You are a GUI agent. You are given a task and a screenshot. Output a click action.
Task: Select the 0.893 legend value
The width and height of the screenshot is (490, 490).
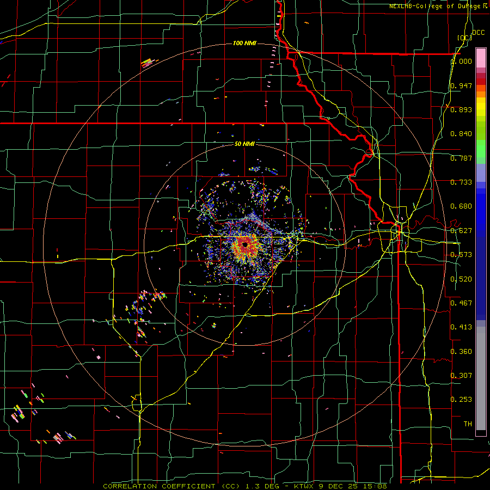[x=461, y=109]
